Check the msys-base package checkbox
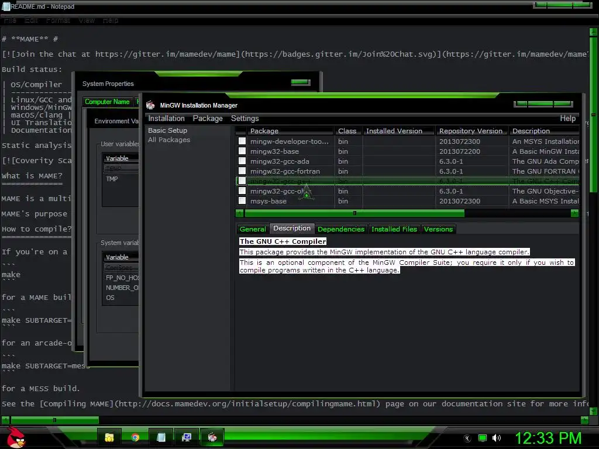 point(242,201)
